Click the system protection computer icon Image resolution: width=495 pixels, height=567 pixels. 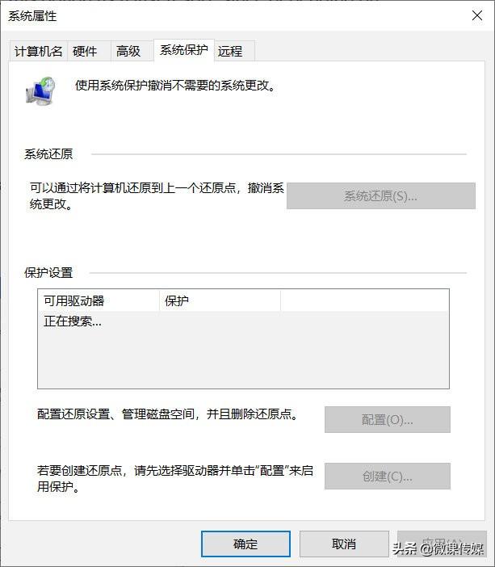tap(40, 90)
